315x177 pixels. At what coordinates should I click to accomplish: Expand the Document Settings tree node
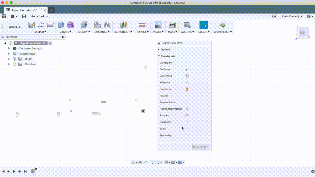(9, 49)
